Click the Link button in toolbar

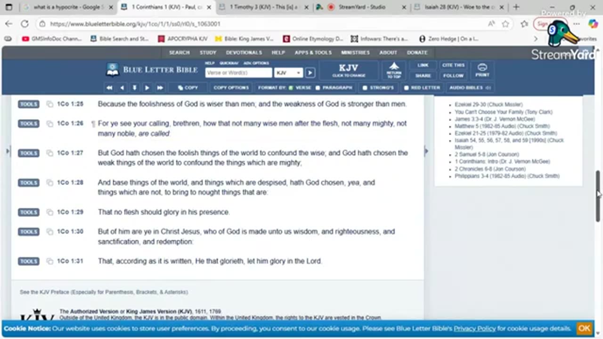(423, 65)
